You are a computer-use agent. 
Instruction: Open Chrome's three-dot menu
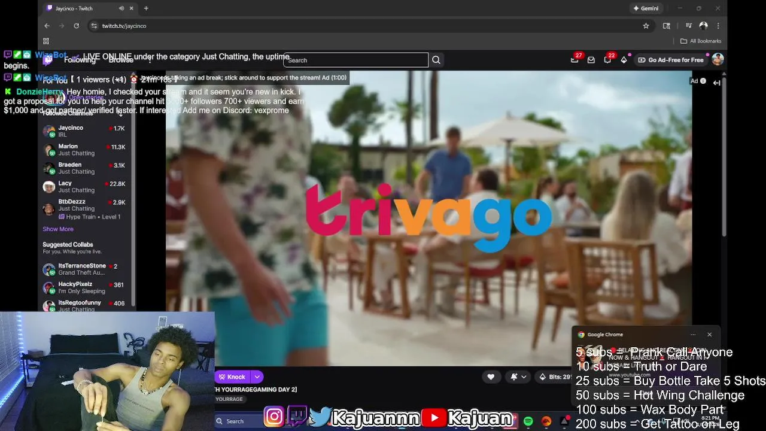click(718, 26)
